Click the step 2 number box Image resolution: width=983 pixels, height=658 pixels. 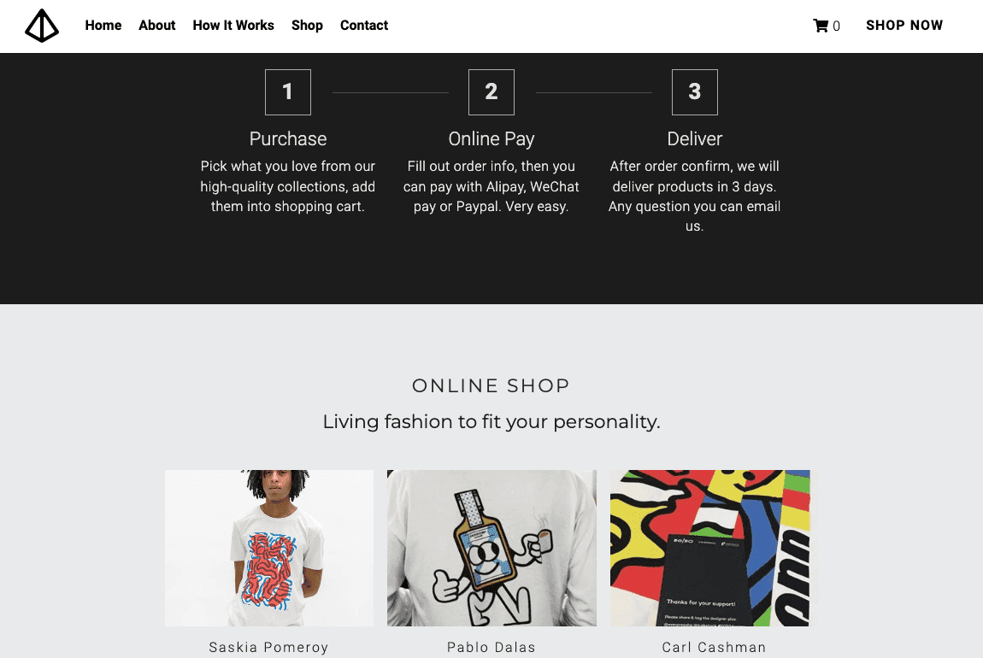pyautogui.click(x=491, y=92)
